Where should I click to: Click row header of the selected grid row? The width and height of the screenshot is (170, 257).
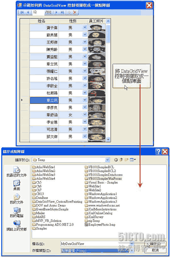pyautogui.click(x=25, y=100)
